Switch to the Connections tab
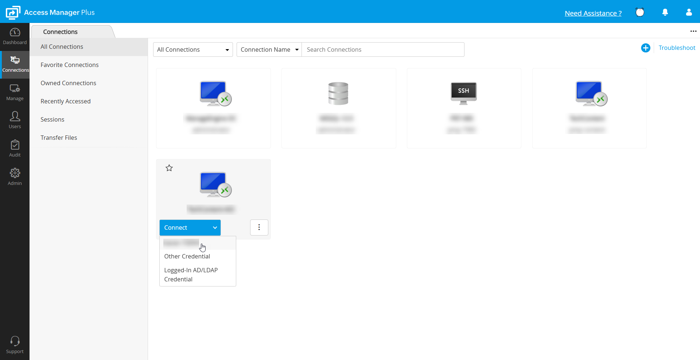The height and width of the screenshot is (360, 700). point(61,32)
